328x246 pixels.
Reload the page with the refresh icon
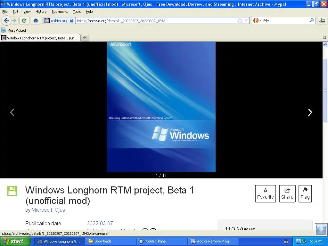[x=24, y=20]
